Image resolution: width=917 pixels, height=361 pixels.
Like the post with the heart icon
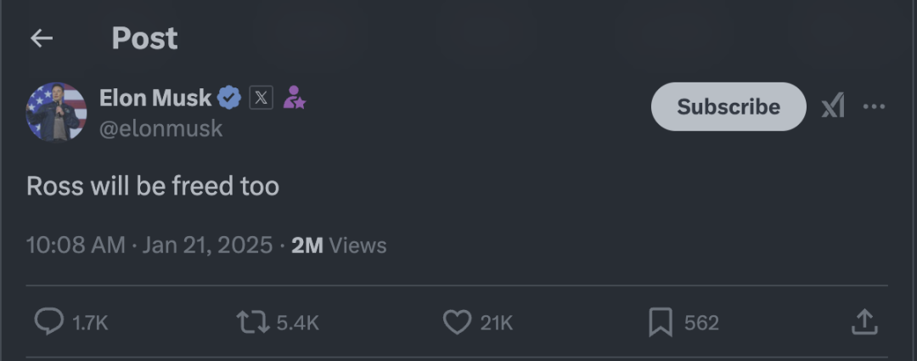pos(458,322)
